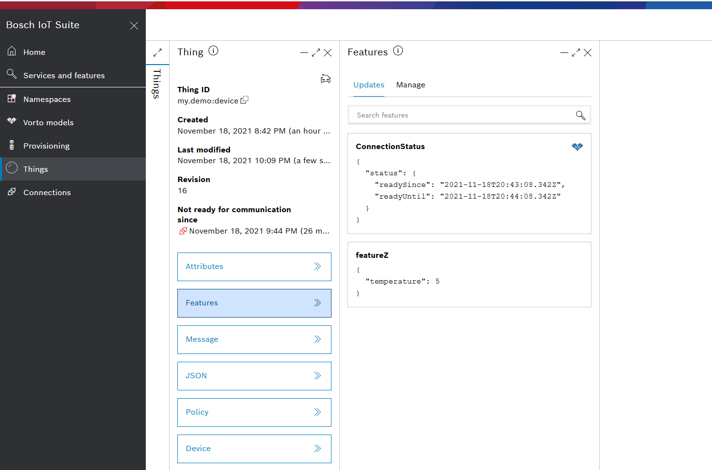The width and height of the screenshot is (712, 470).
Task: Open the Policy section
Action: [x=254, y=412]
